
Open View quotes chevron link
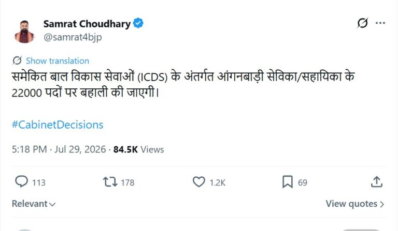pyautogui.click(x=355, y=204)
